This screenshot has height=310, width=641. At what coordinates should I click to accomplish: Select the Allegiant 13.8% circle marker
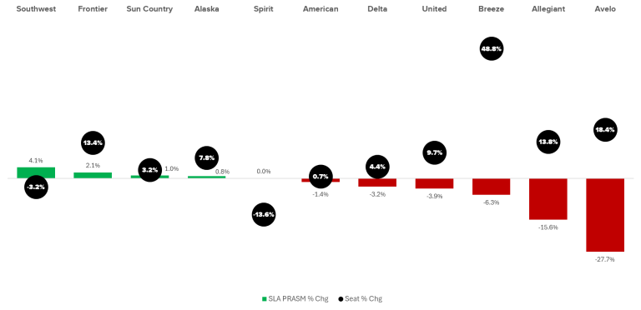click(548, 142)
